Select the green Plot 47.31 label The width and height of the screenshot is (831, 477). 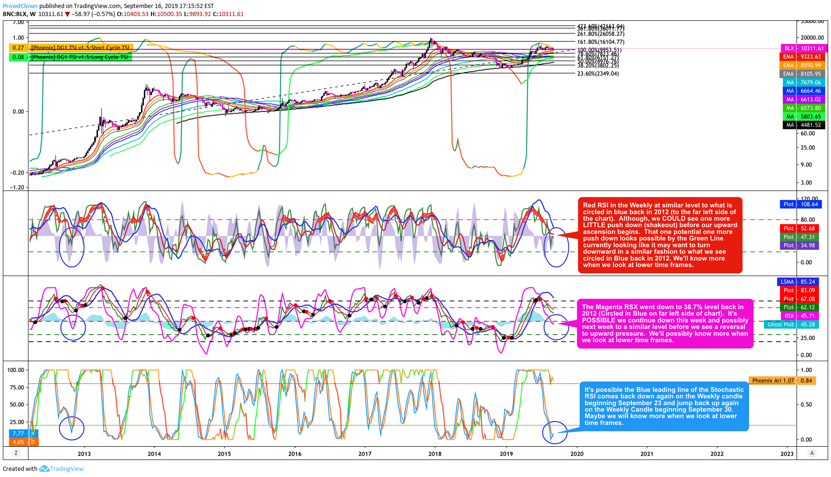click(799, 237)
